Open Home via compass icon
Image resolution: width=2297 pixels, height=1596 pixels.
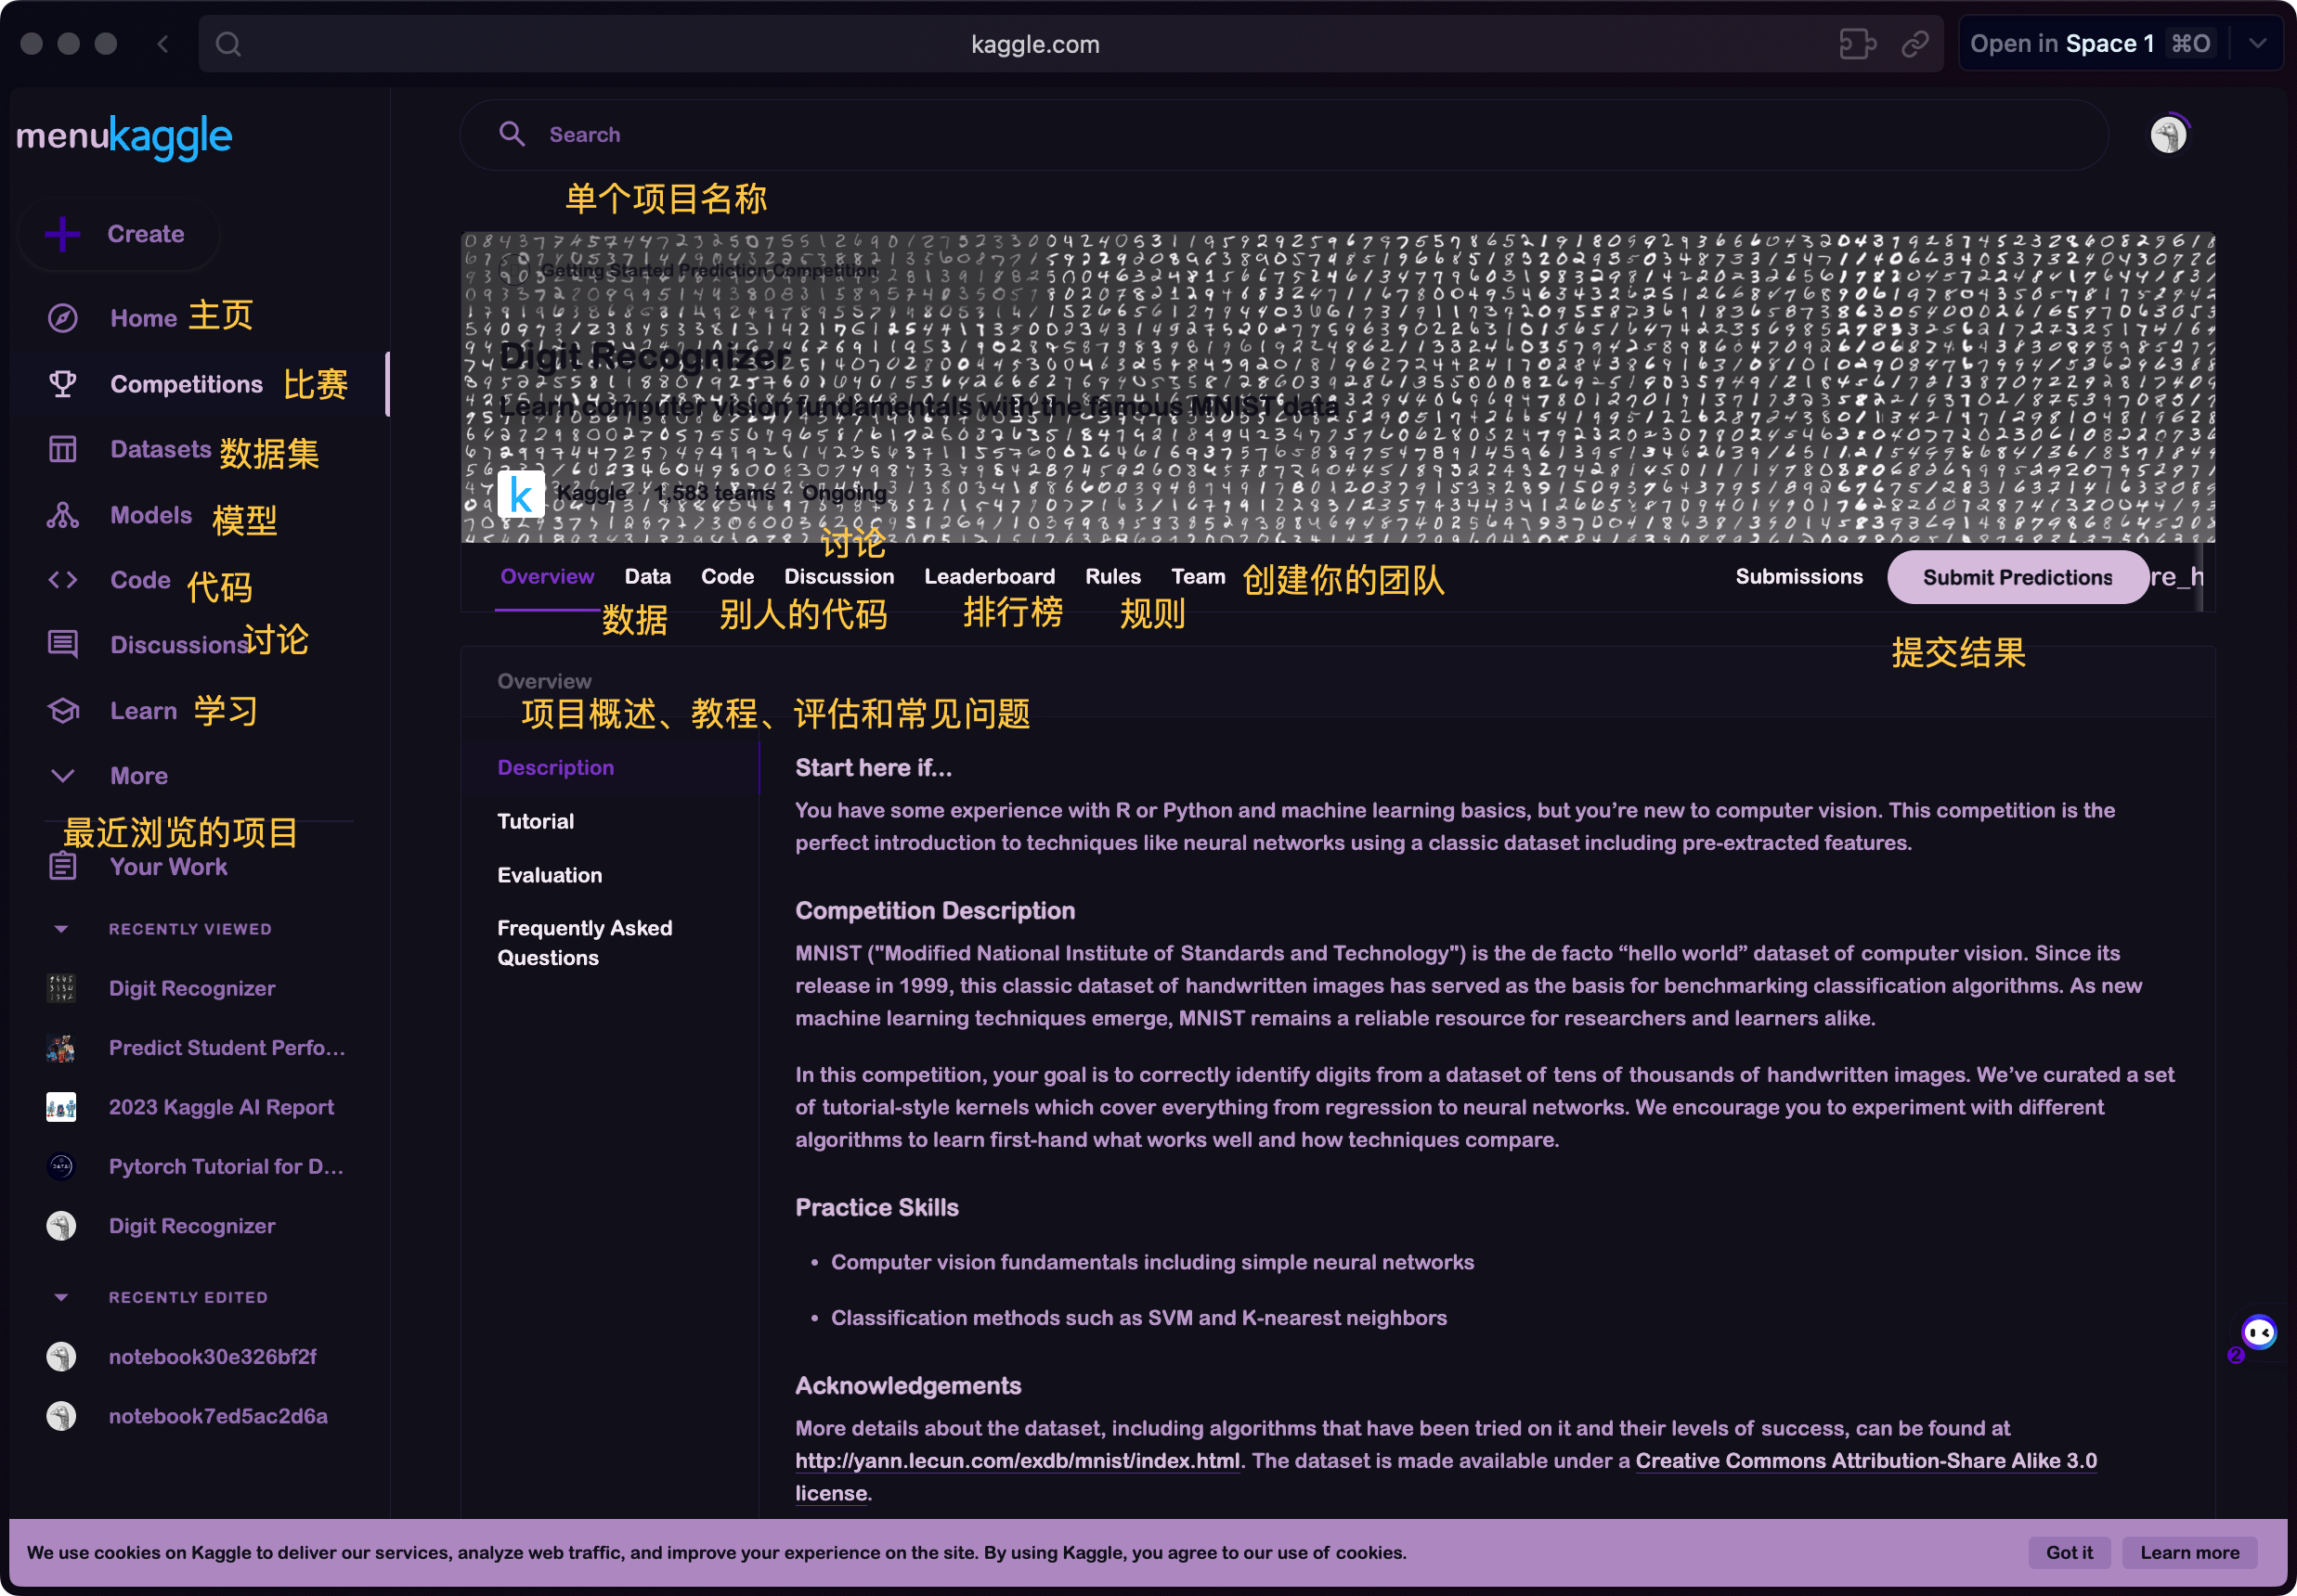pos(63,318)
